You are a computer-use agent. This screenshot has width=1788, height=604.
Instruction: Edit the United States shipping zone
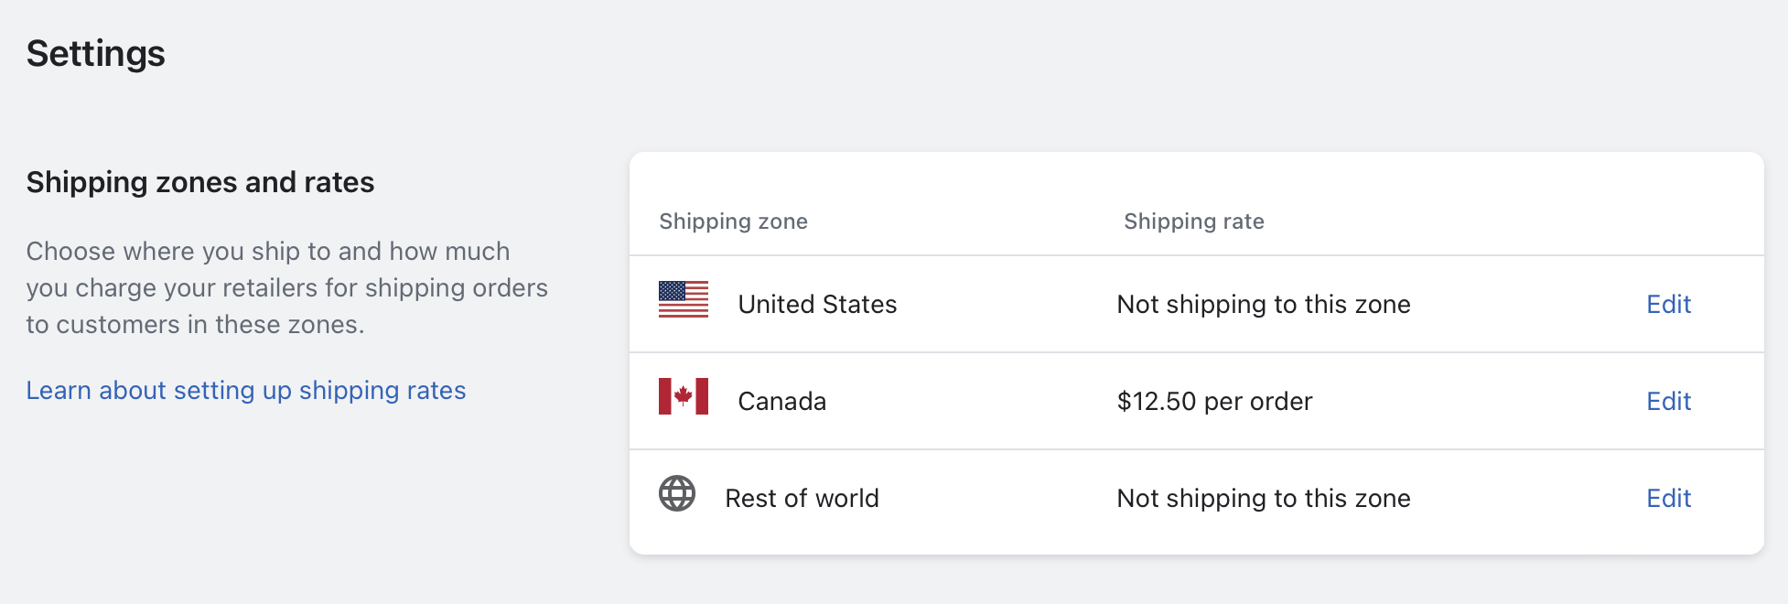click(x=1668, y=304)
